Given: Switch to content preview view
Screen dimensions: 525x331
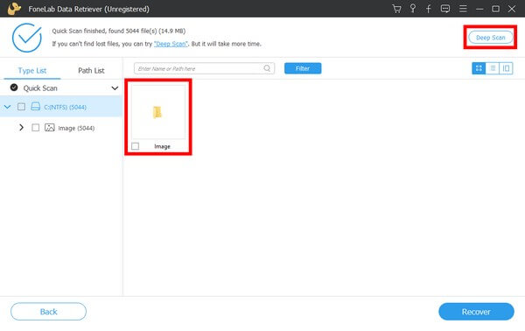Looking at the screenshot, I should 506,68.
